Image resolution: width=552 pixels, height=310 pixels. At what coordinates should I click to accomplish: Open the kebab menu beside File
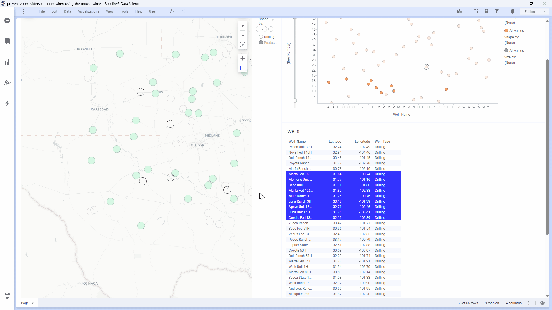click(23, 11)
